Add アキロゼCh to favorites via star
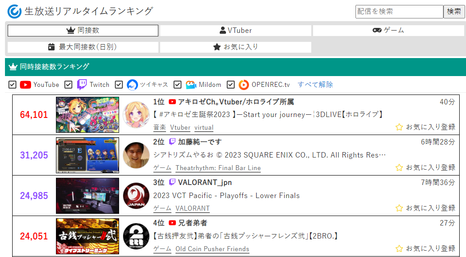 pyautogui.click(x=399, y=127)
